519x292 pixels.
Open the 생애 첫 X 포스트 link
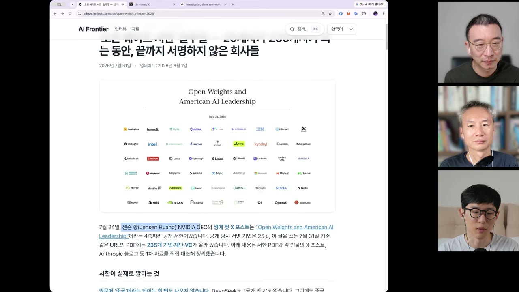232,227
